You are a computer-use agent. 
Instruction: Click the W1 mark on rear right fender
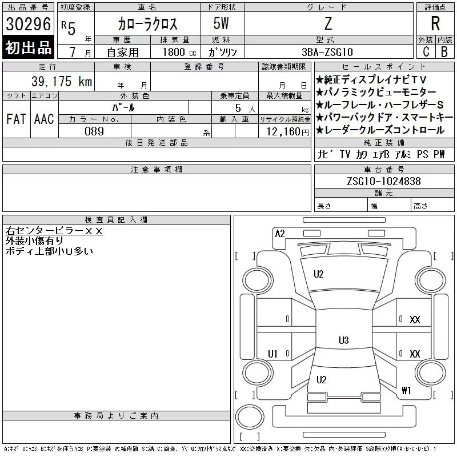[x=406, y=390]
